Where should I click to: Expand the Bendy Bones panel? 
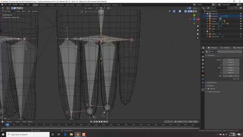212,83
